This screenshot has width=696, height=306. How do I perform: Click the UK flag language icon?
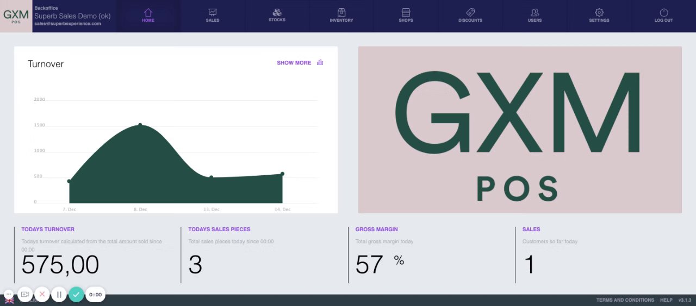pyautogui.click(x=9, y=300)
